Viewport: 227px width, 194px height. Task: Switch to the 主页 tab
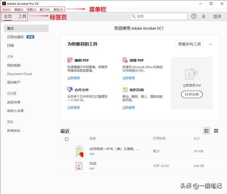click(x=8, y=17)
